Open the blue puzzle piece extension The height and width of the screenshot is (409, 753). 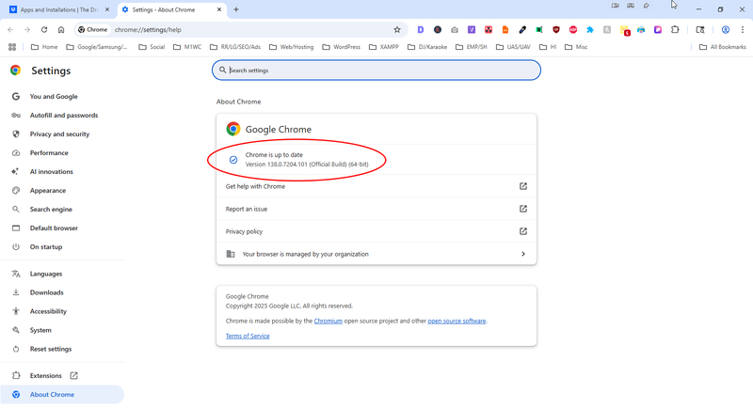click(590, 30)
